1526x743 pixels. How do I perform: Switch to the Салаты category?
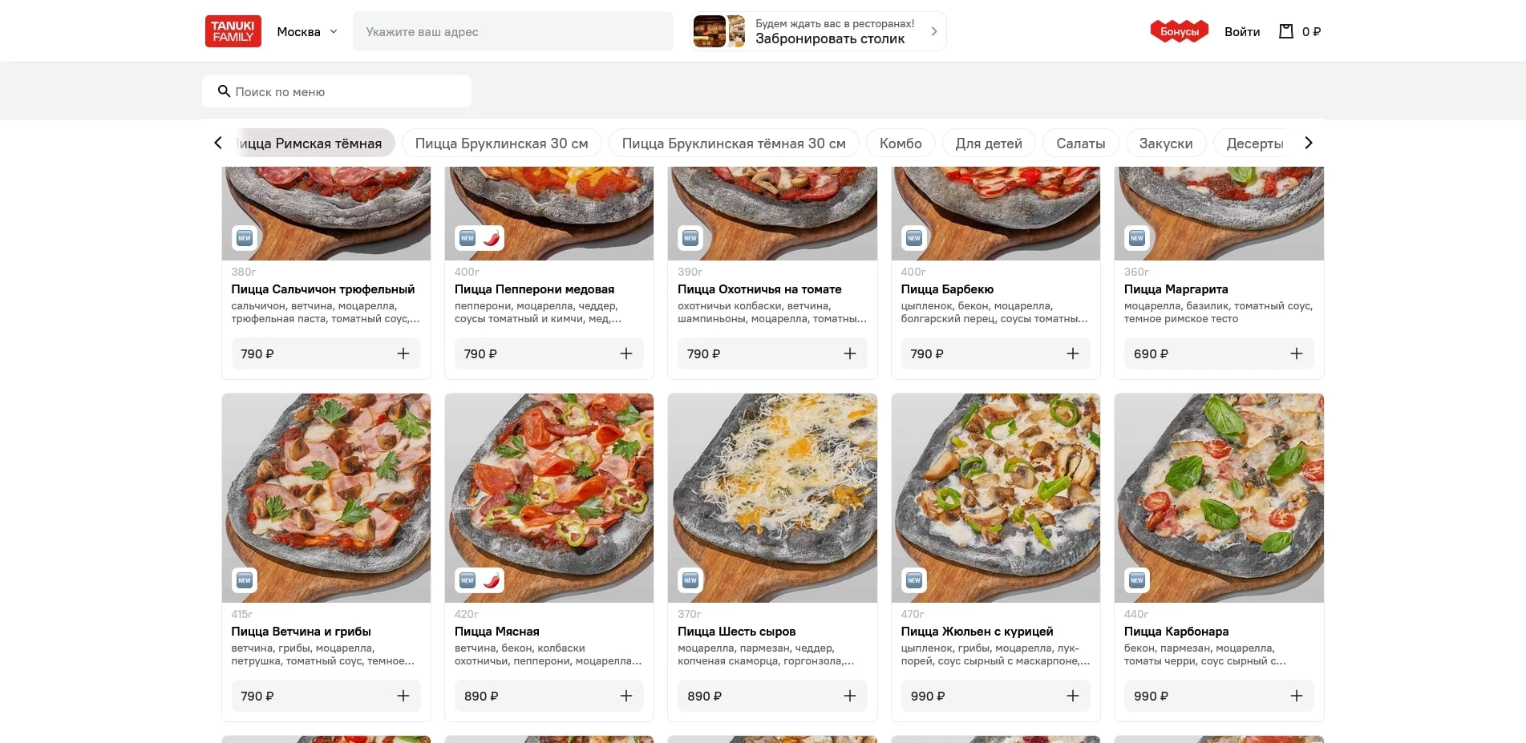[1080, 143]
